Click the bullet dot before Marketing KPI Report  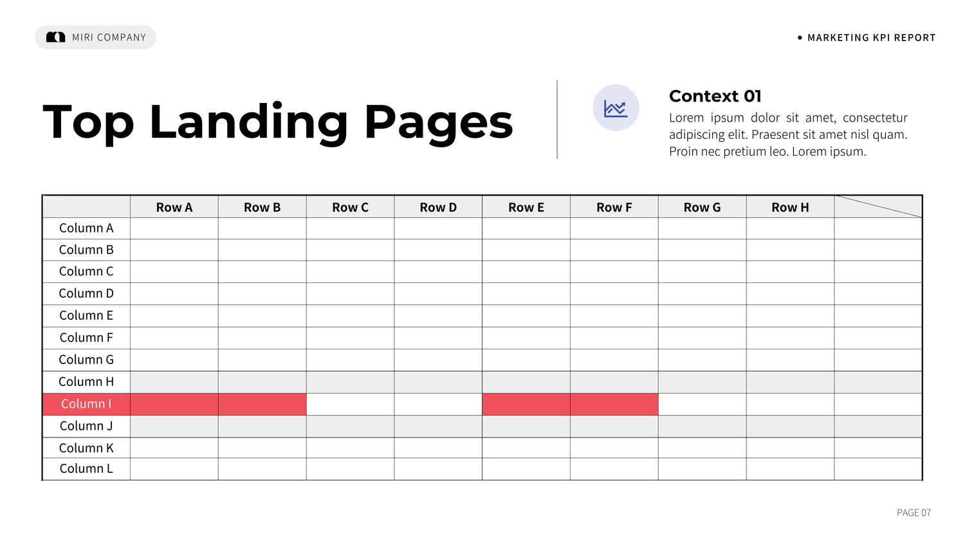(800, 38)
